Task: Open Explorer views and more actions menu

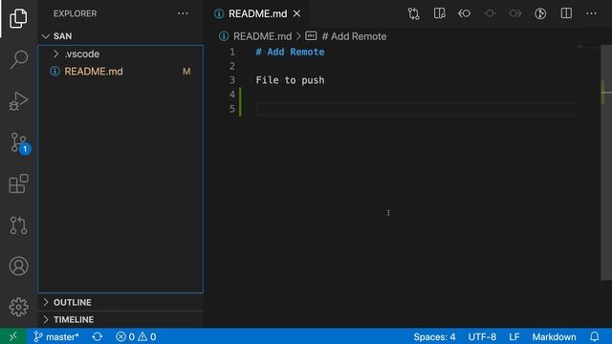Action: (183, 13)
